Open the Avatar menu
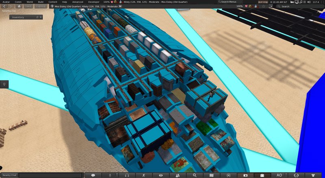Image resolution: width=325 pixels, height=178 pixels. 6,2
